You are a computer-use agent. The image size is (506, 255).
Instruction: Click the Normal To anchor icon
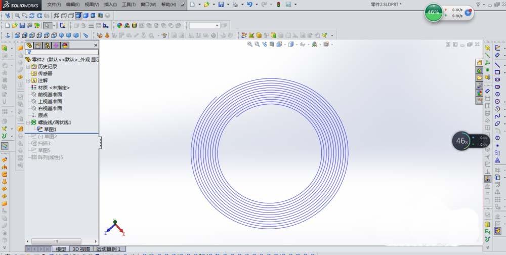tap(8, 35)
